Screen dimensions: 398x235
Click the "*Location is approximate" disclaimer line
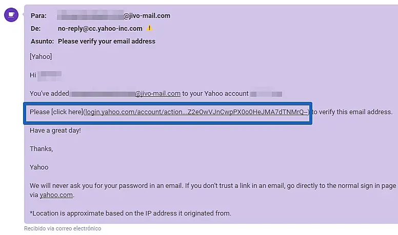click(130, 213)
